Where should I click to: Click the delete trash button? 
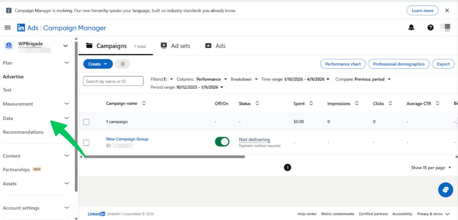123,64
